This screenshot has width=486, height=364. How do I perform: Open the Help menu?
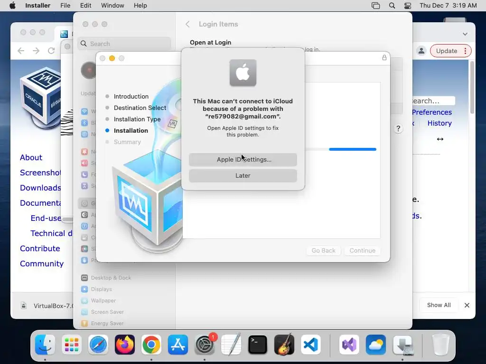point(140,6)
